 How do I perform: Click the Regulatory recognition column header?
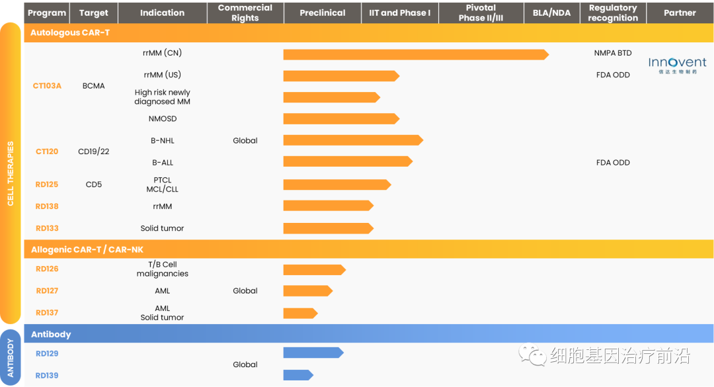pyautogui.click(x=613, y=13)
